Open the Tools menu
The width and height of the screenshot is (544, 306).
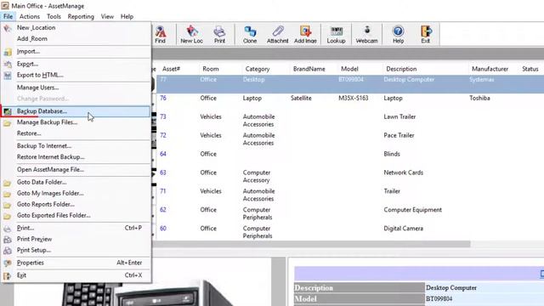[54, 16]
